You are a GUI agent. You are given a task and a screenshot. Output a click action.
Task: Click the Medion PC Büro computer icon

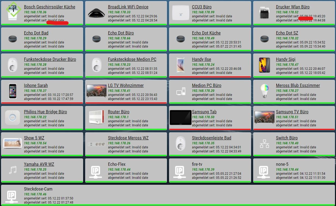(x=181, y=92)
